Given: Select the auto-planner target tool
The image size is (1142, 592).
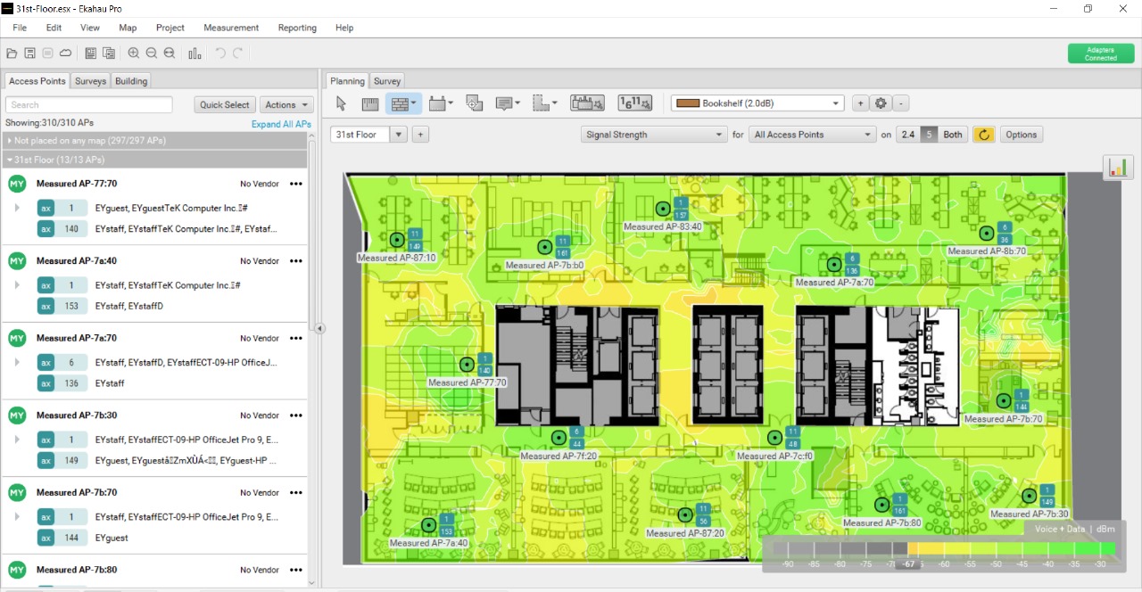Looking at the screenshot, I should pos(474,103).
